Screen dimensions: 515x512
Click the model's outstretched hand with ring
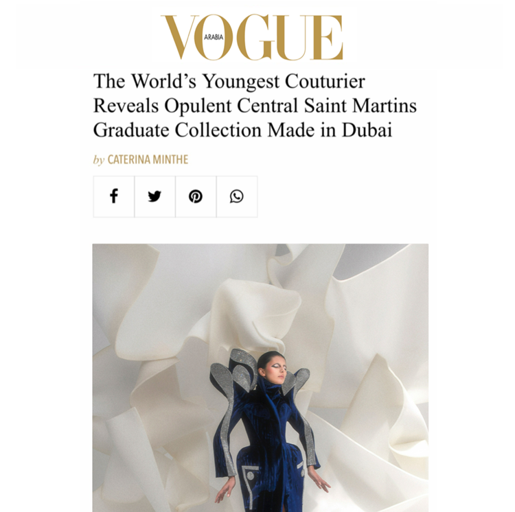pyautogui.click(x=319, y=482)
